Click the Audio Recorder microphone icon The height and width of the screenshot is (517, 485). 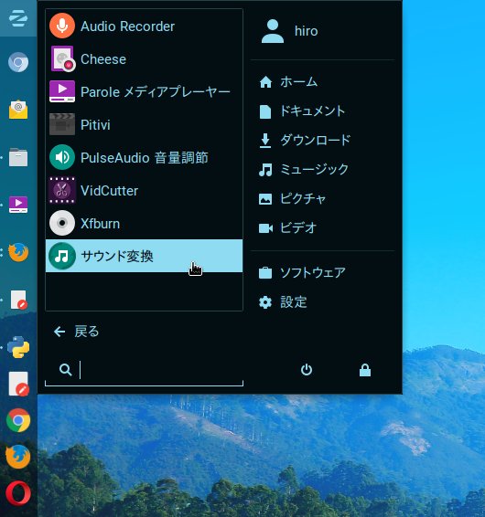coord(62,26)
